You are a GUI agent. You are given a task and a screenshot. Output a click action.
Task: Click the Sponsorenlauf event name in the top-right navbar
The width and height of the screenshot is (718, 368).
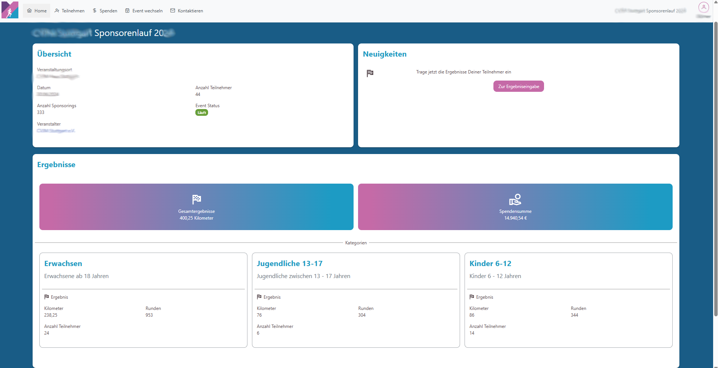(x=651, y=11)
